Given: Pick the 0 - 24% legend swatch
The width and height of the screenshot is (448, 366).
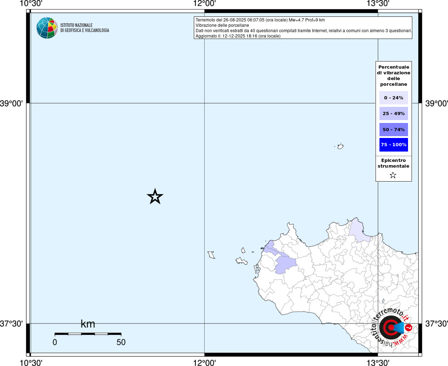Looking at the screenshot, I should click(393, 98).
